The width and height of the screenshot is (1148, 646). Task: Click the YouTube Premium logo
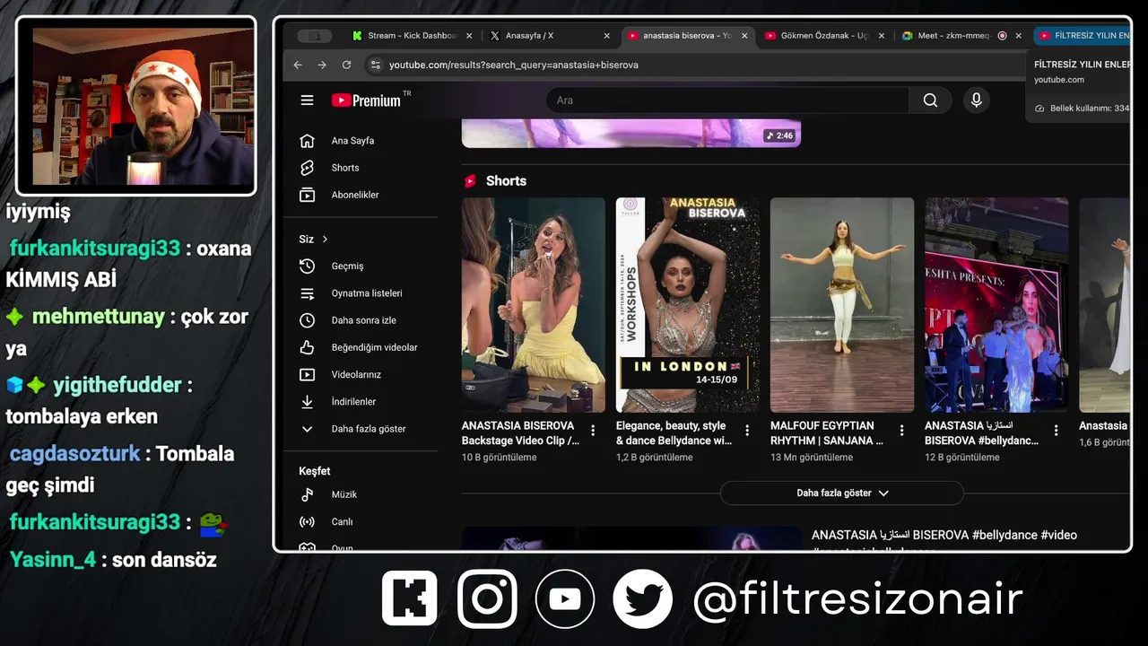click(366, 100)
